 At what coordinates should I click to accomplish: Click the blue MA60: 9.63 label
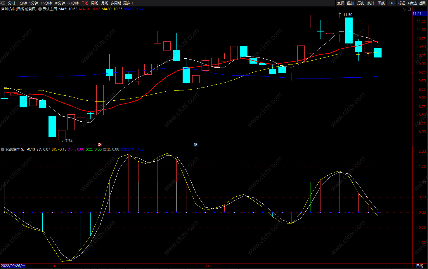pos(134,9)
